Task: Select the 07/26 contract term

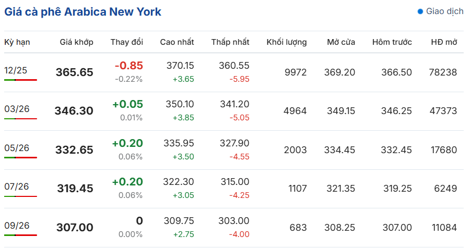Action: tap(17, 186)
